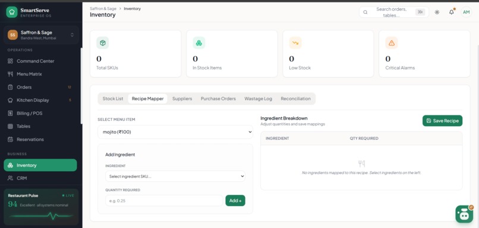479x228 pixels.
Task: Click the SmartServe chef hat logo
Action: click(12, 12)
